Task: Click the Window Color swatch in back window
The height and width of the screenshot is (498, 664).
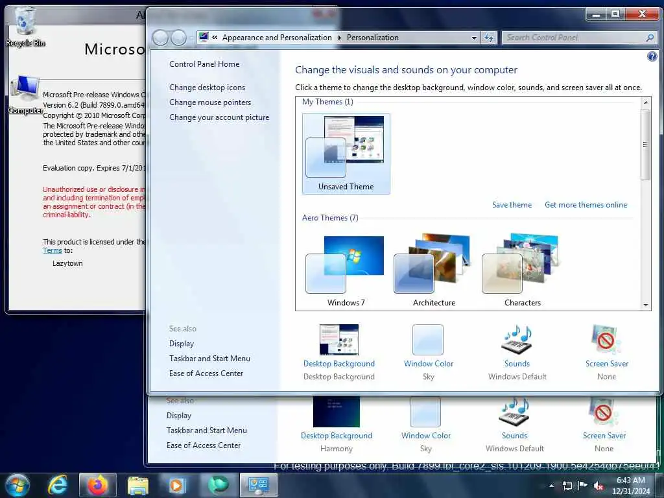Action: point(425,412)
